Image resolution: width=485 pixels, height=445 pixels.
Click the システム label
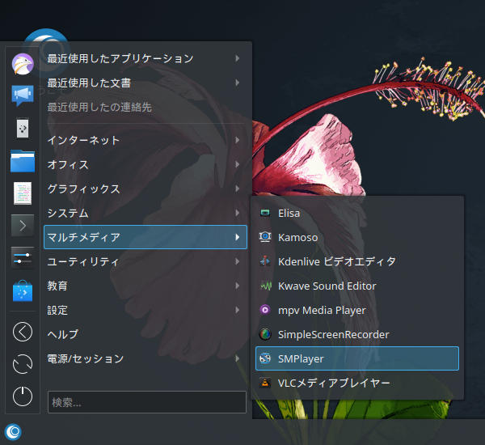(x=68, y=213)
